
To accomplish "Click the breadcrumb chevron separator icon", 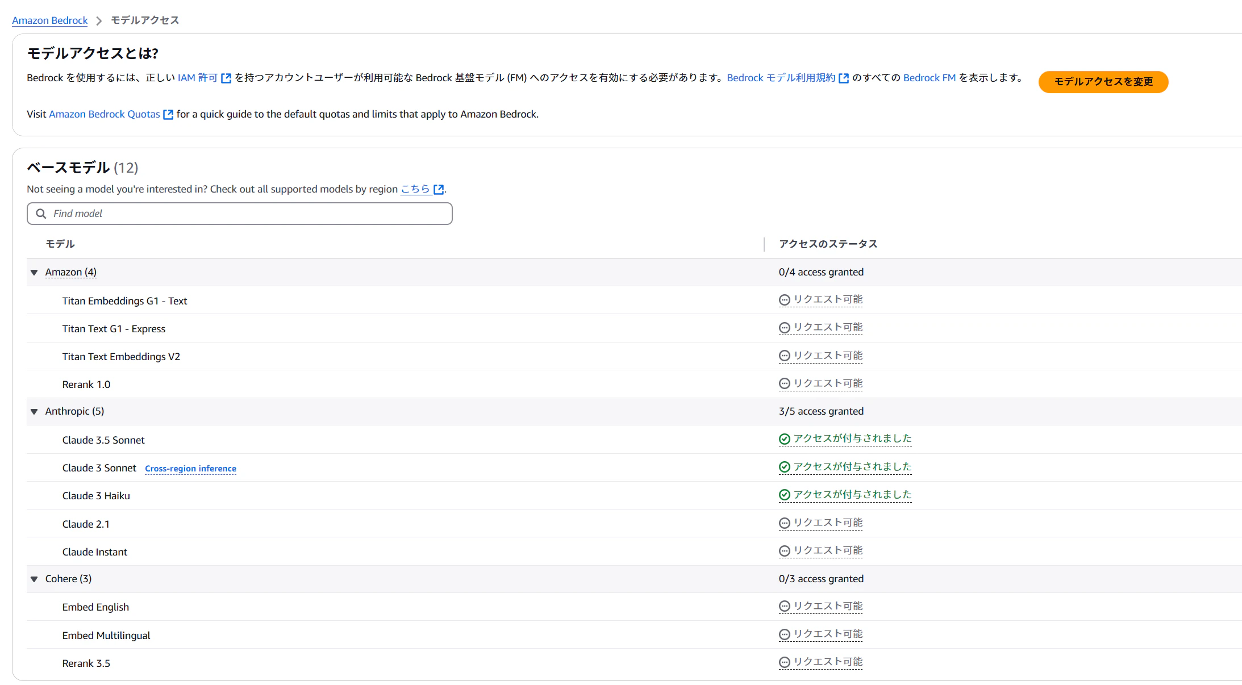I will [99, 21].
